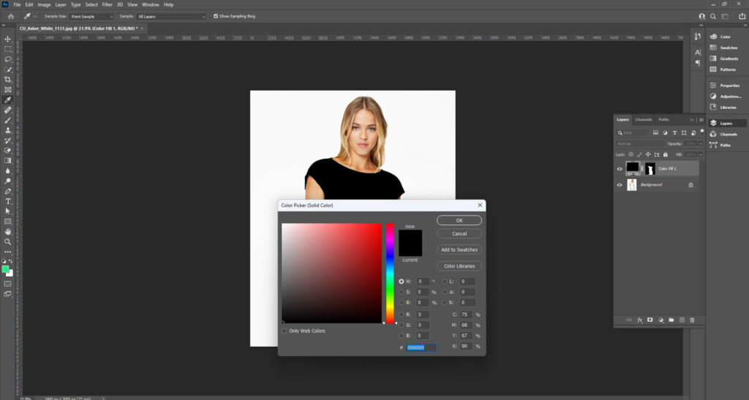
Task: Collapse Layers panel with double-arrow icon
Action: 691,120
